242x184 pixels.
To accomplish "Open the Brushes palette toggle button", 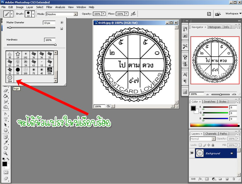I will tap(209, 14).
